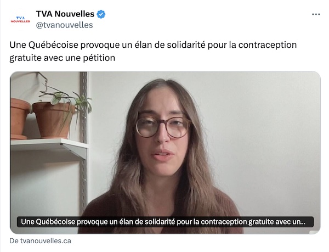
Task: Open the 'De tvanouvelles.ca' source link
Action: pos(40,240)
